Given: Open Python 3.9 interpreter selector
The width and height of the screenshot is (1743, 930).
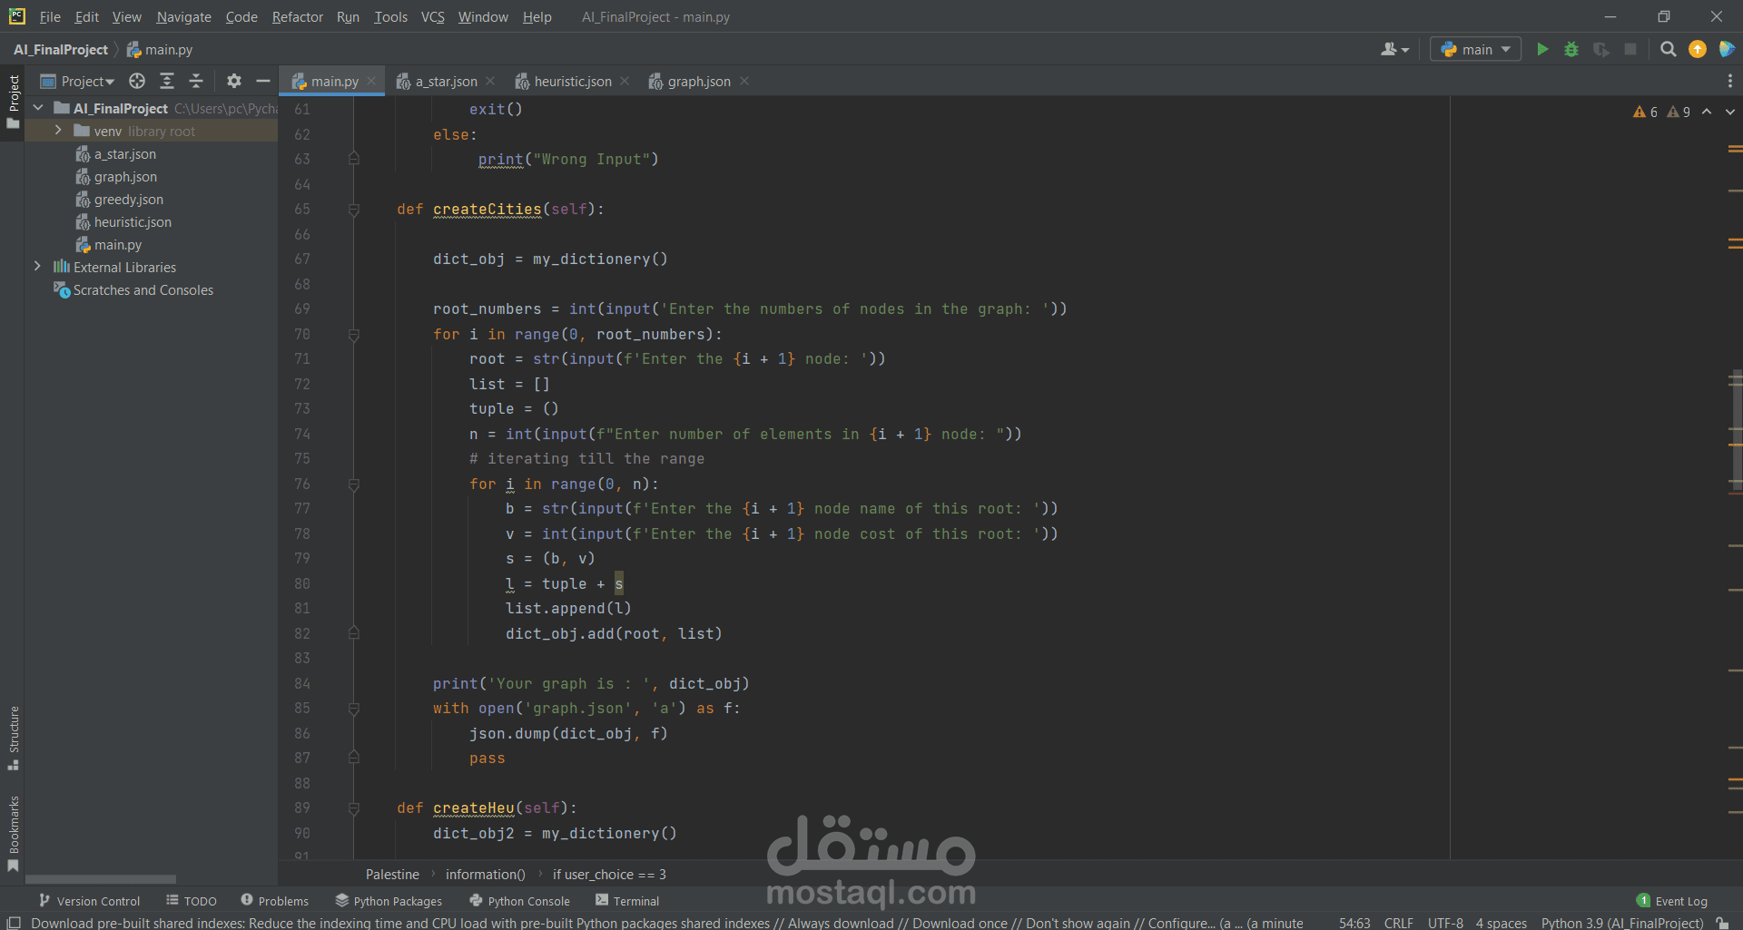Looking at the screenshot, I should click(1622, 923).
